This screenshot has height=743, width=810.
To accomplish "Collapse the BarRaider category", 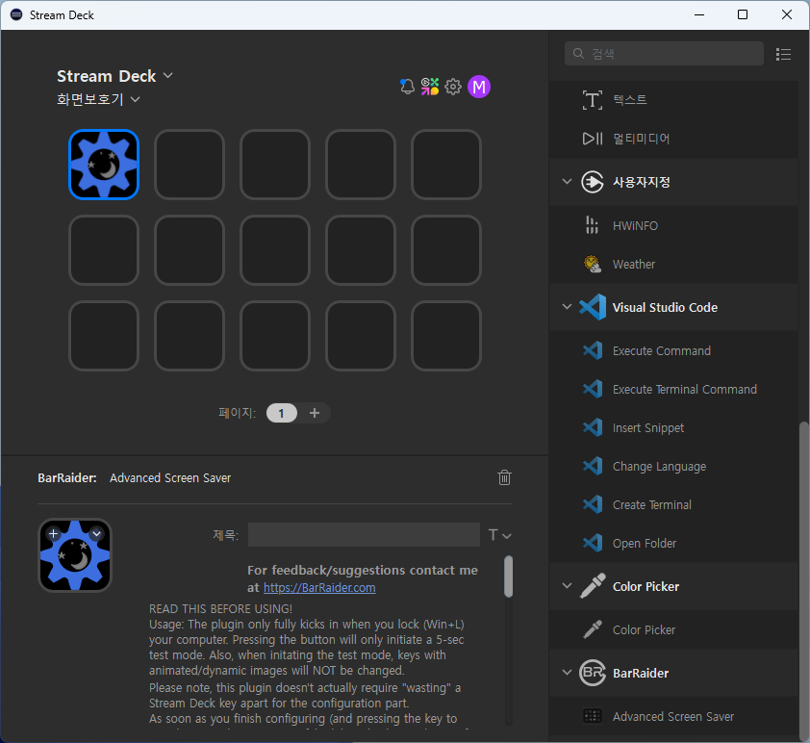I will [567, 672].
